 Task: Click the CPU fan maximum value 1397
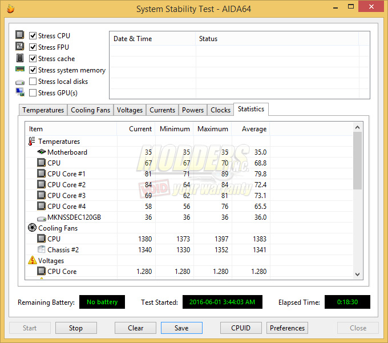coord(221,239)
